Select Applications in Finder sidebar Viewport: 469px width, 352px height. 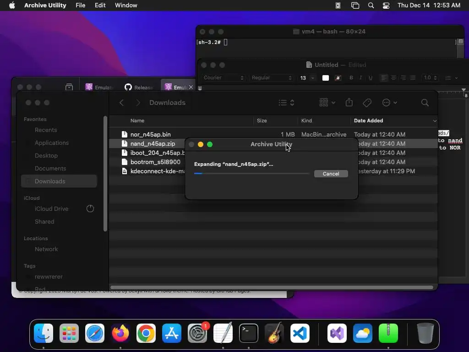[52, 143]
